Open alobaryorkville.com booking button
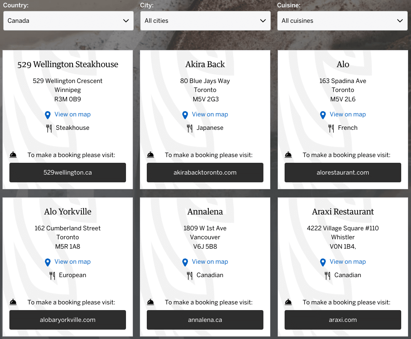Screen dimensions: 411x339 coord(68,320)
